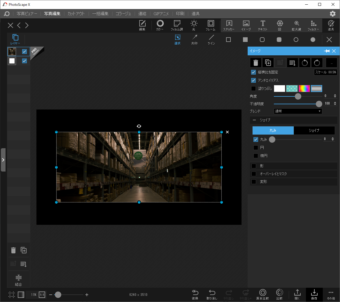Click the 取り消し undo icon
Viewport: 340px width, 302px height.
(x=212, y=294)
